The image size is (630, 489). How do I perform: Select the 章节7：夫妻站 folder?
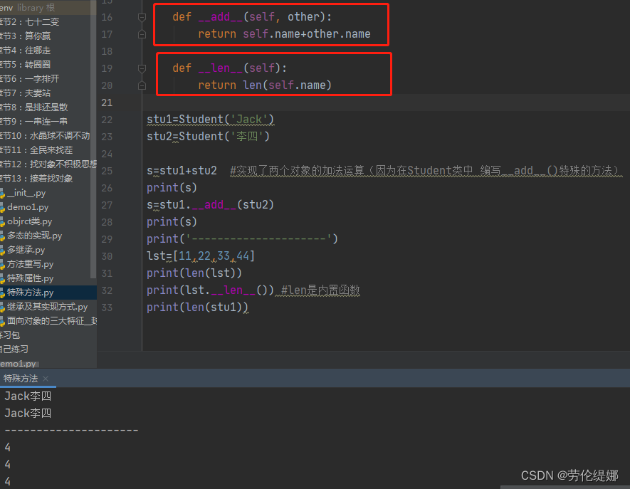pyautogui.click(x=26, y=93)
